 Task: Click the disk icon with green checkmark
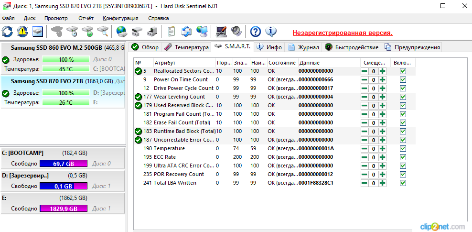[x=88, y=32]
